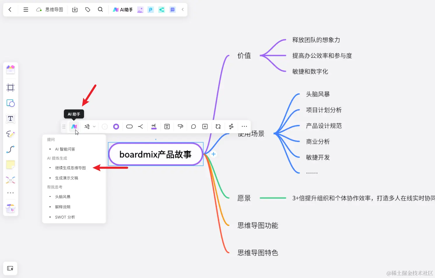Expand the chevron next to the sticker tool
435x278 pixels.
click(94, 126)
